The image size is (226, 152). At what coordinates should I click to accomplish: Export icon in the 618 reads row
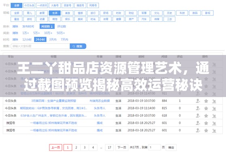(x=214, y=116)
